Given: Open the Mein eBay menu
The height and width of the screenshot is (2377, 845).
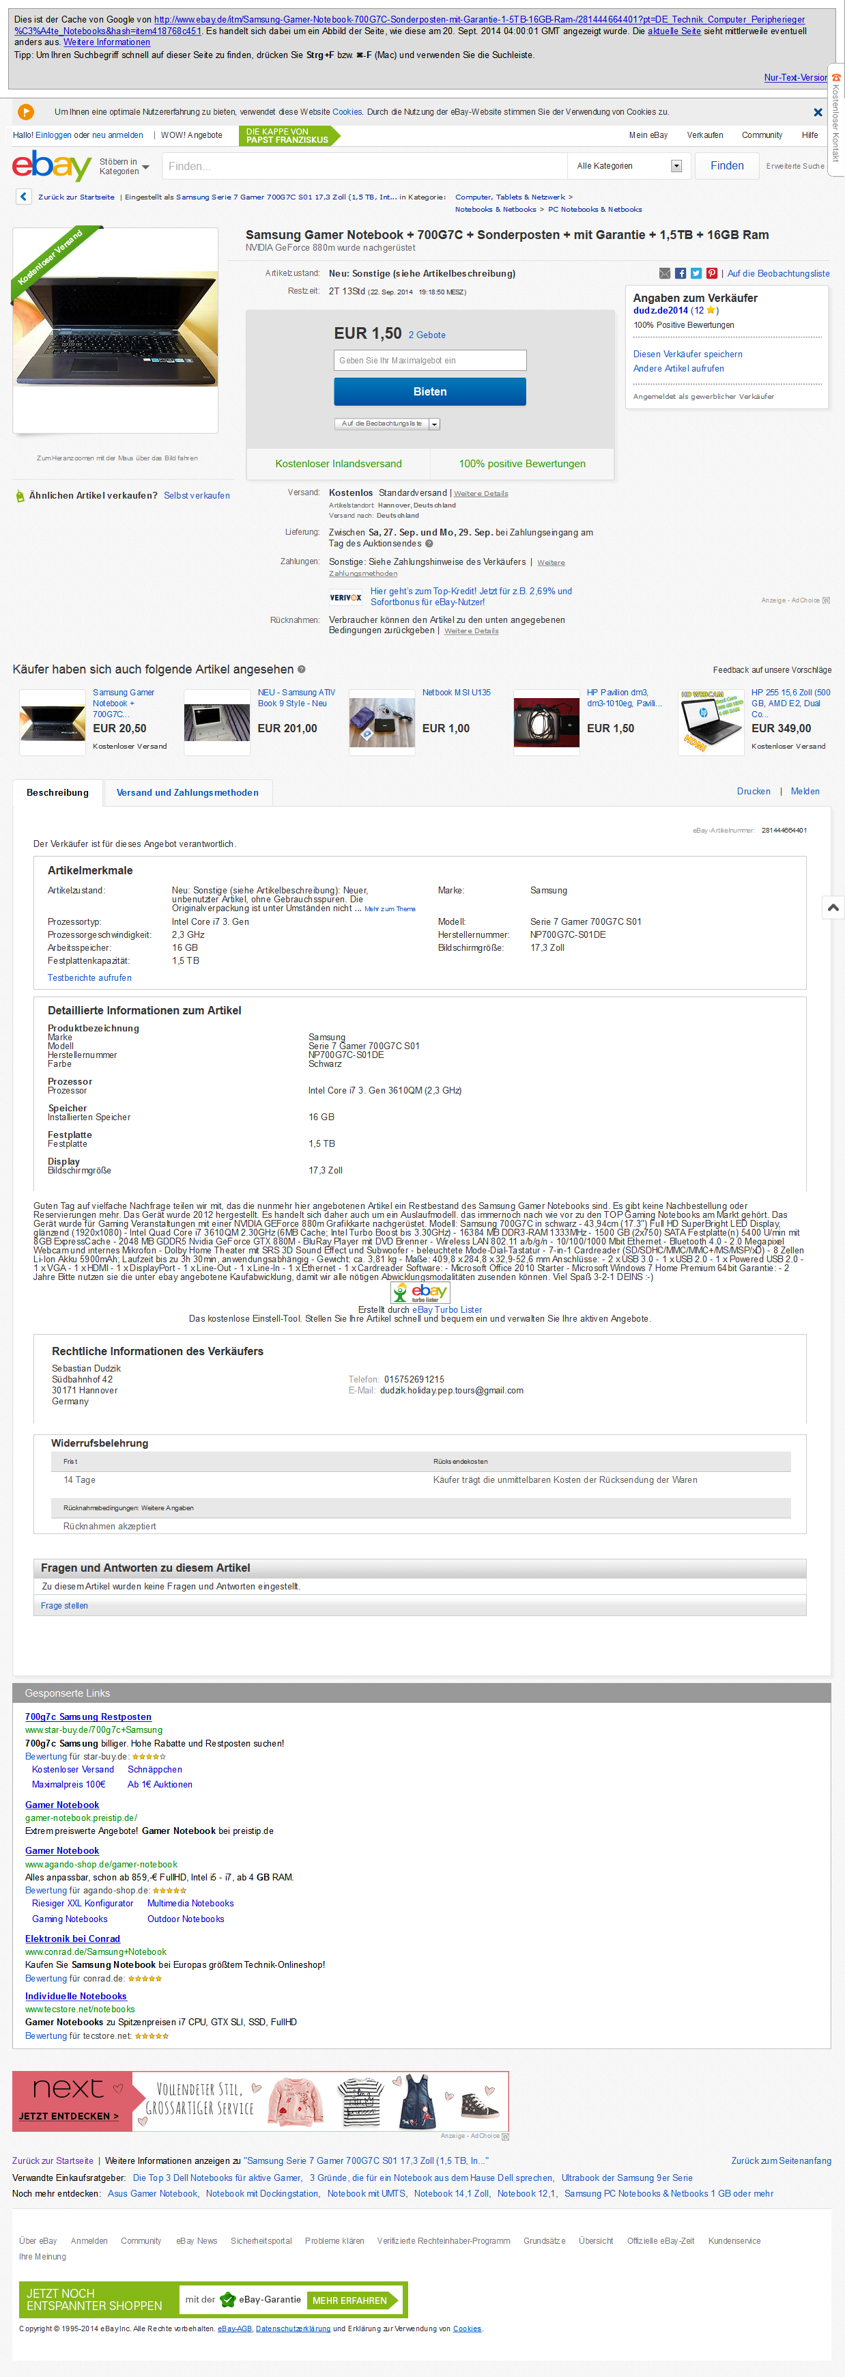Looking at the screenshot, I should (648, 136).
